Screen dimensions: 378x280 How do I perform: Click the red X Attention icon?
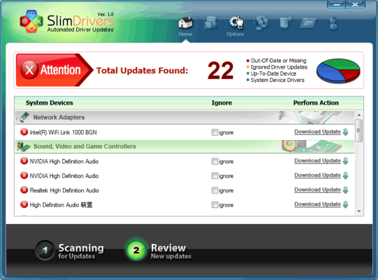coord(30,70)
